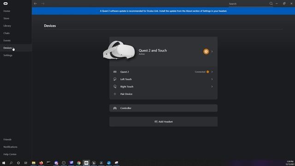
Task: Select Devices in the sidebar
Action: point(7,48)
